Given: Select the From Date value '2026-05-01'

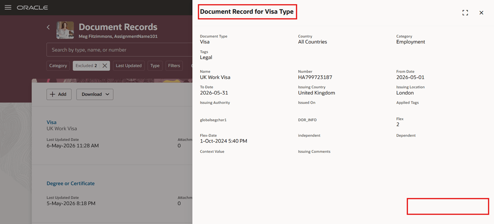Looking at the screenshot, I should [x=410, y=78].
